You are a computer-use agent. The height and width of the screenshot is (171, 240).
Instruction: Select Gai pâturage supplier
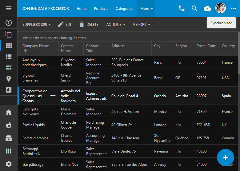pos(128,165)
